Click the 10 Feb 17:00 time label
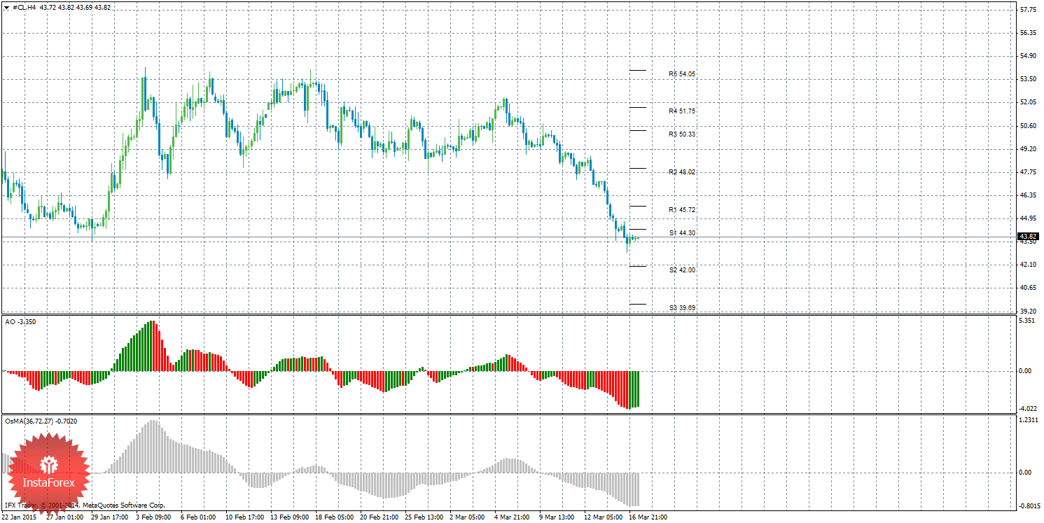This screenshot has width=1044, height=523. click(x=244, y=517)
